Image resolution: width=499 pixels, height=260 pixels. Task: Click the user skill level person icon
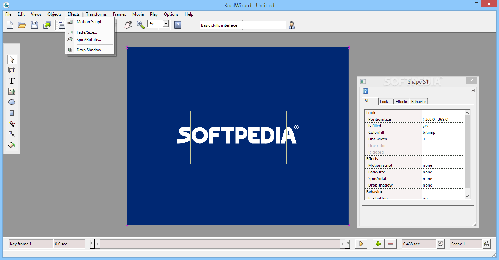pos(291,25)
